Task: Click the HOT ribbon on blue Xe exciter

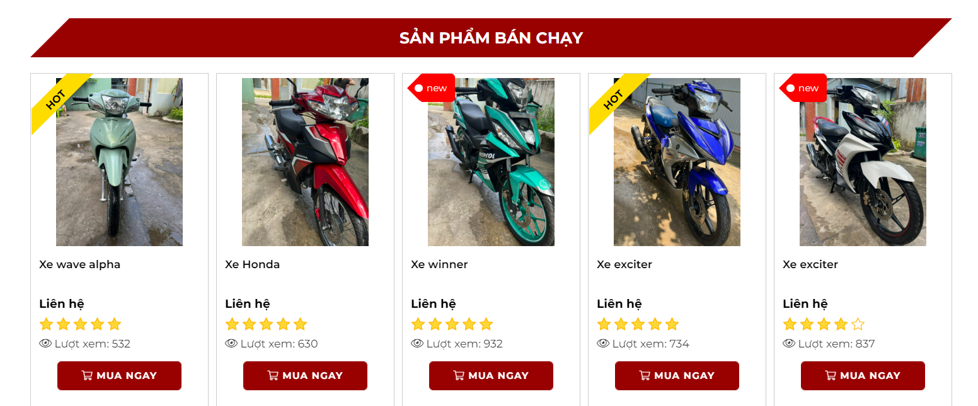Action: (615, 101)
